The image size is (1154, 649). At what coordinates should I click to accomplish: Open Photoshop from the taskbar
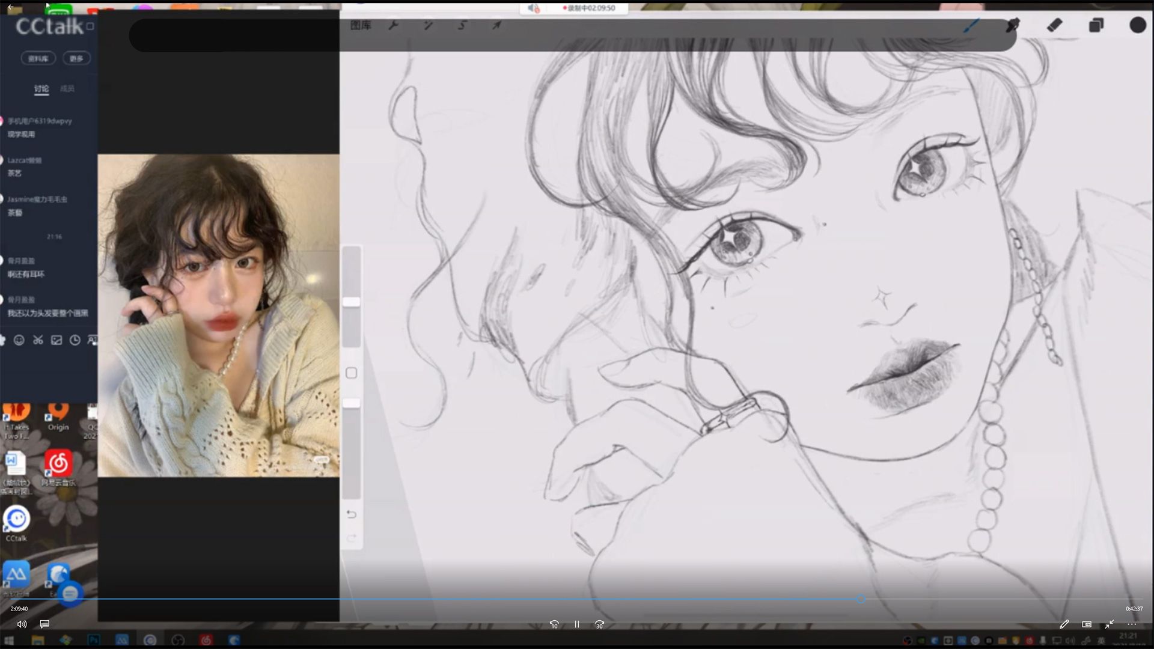[94, 641]
